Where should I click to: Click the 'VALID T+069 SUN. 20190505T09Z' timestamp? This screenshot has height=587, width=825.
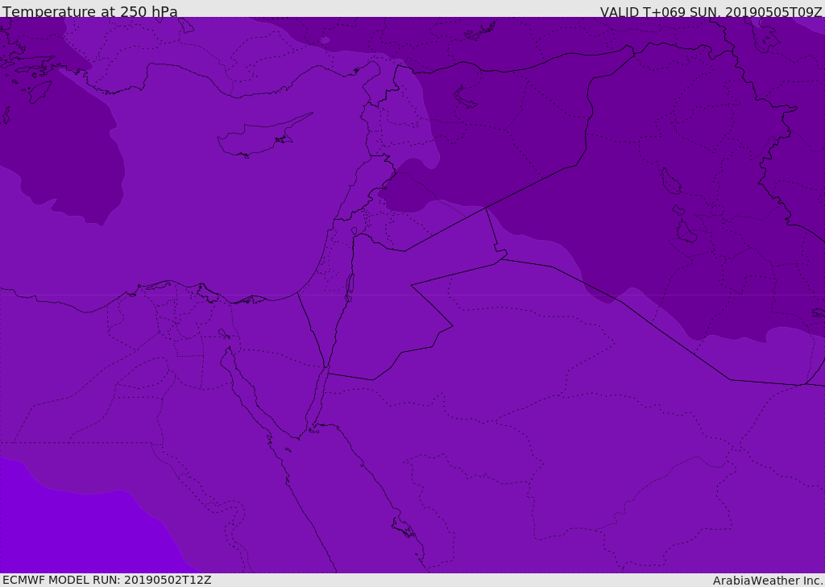[711, 12]
